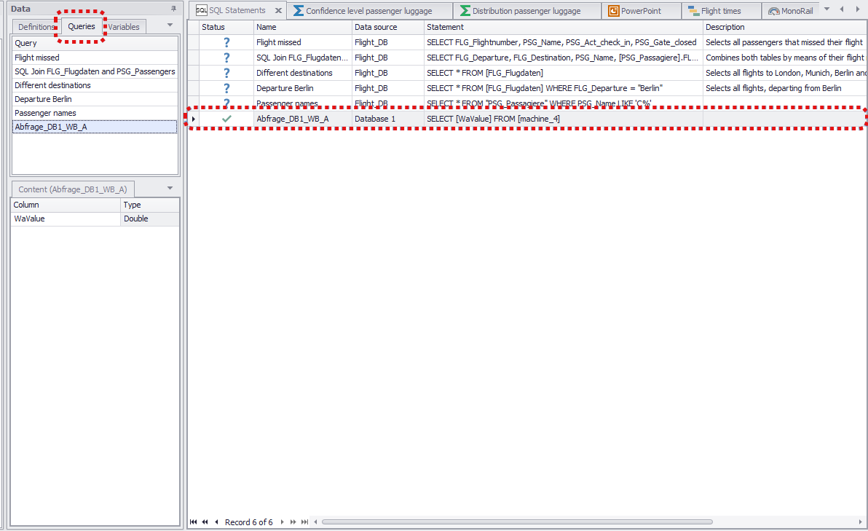868x531 pixels.
Task: Click status question mark for SQL Join row
Action: pyautogui.click(x=226, y=58)
